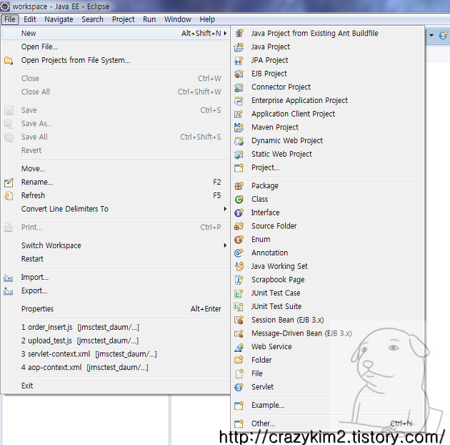Click the Open Projects folder icon
This screenshot has height=445, width=450.
[9, 61]
